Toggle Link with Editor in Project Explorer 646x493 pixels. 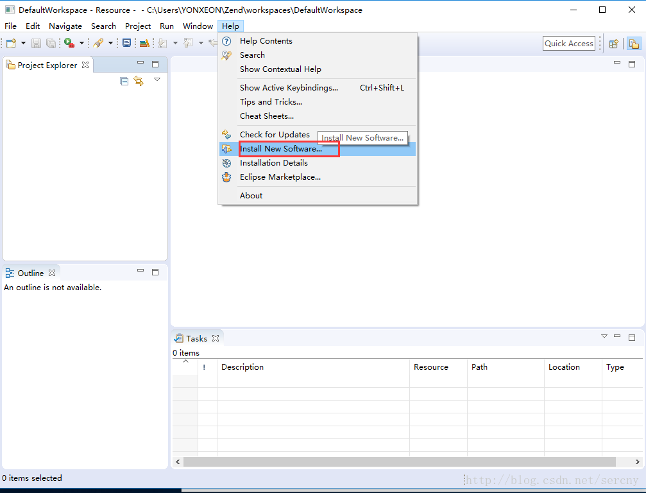click(139, 82)
